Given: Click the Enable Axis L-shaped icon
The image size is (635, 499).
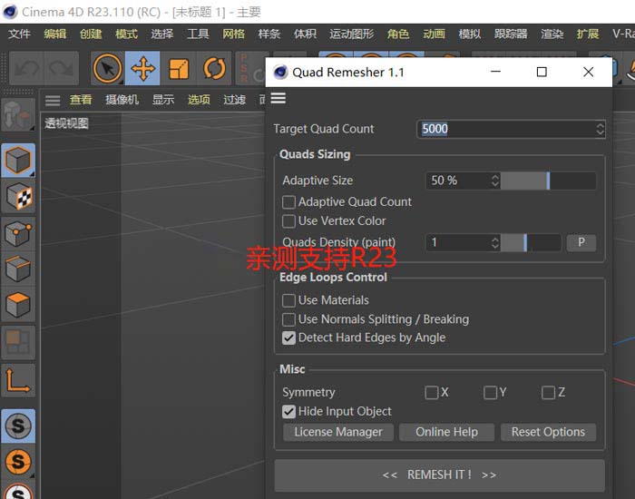Looking at the screenshot, I should click(18, 381).
